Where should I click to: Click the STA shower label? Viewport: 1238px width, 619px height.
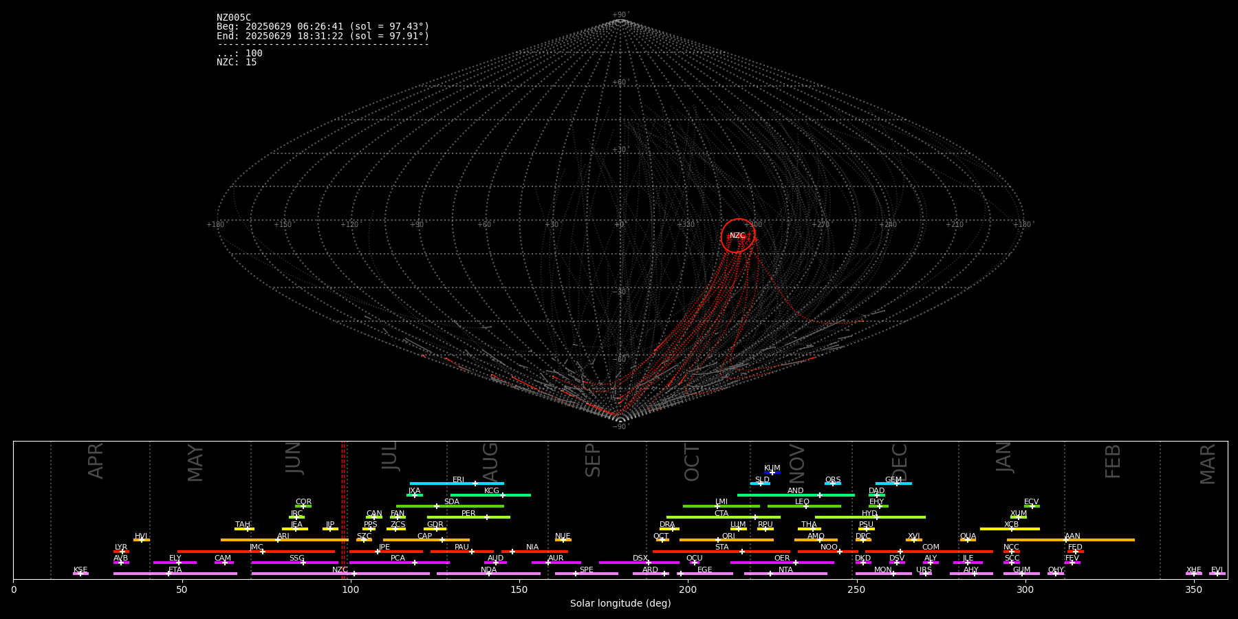point(721,547)
